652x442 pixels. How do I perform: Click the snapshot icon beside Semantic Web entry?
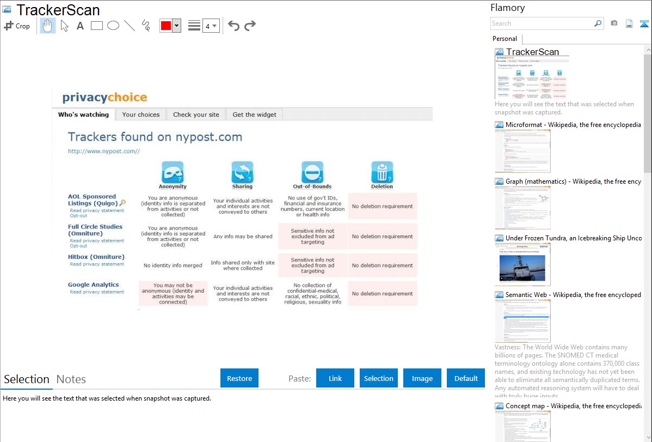[499, 295]
